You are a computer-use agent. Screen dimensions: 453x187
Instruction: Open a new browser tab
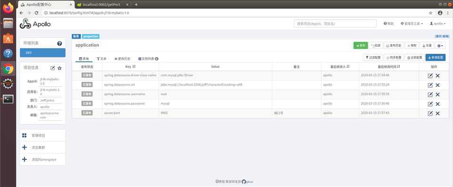point(136,5)
